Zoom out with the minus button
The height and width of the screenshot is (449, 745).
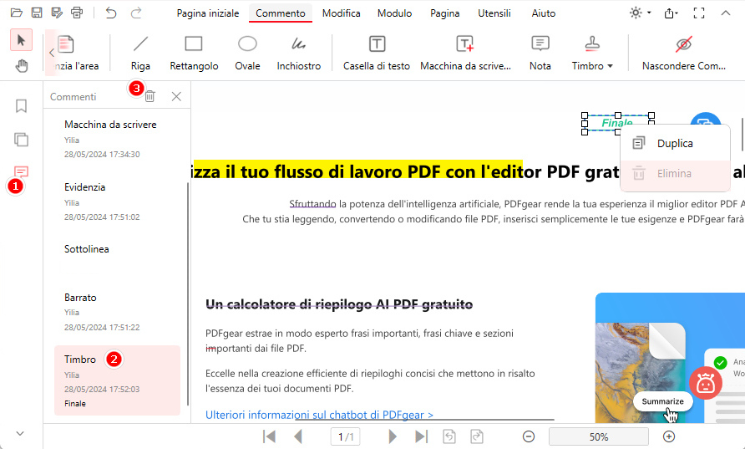(x=529, y=436)
